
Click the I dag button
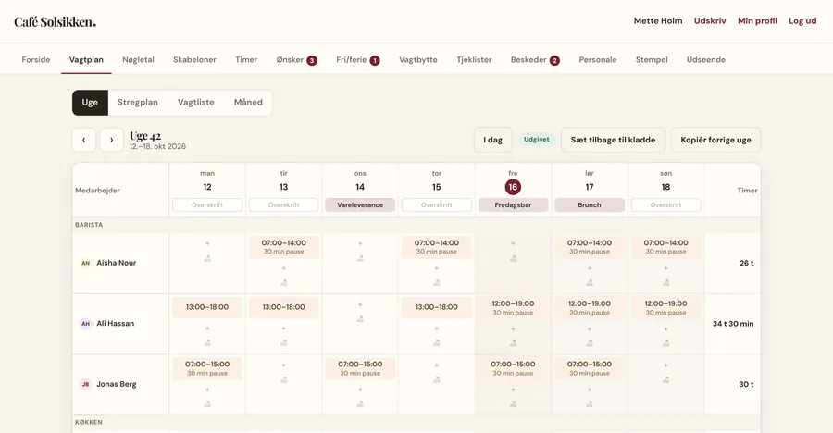[493, 140]
